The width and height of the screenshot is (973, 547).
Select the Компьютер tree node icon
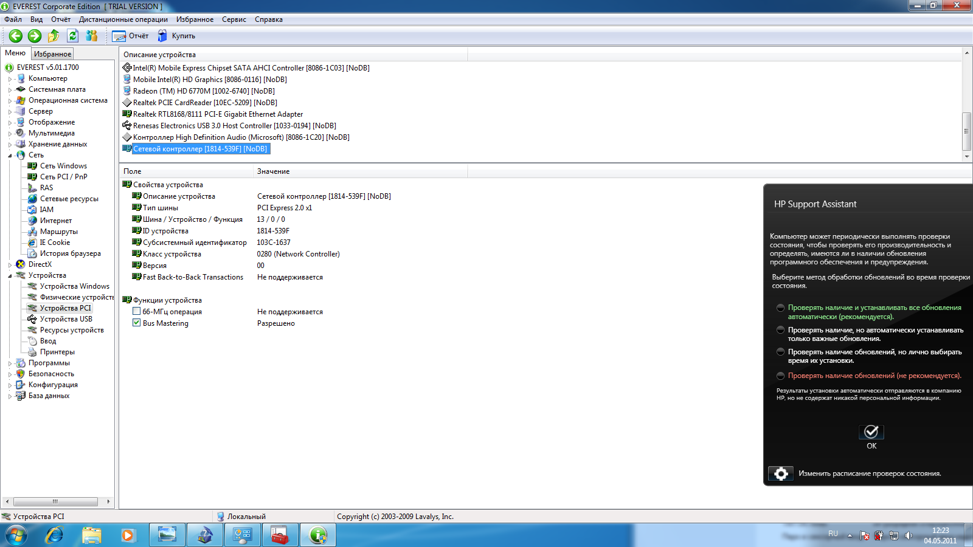pos(21,78)
